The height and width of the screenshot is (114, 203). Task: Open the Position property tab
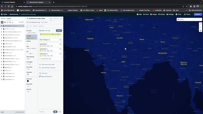(x=35, y=26)
